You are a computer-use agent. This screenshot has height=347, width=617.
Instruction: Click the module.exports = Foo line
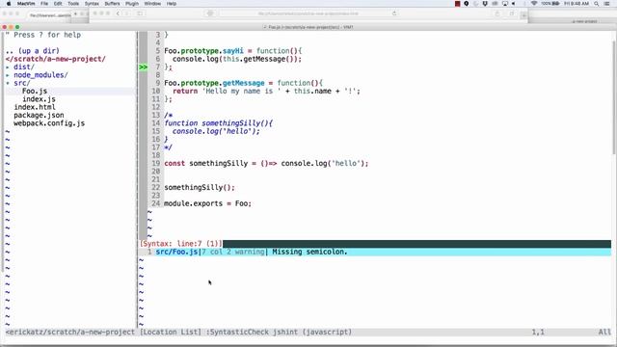207,203
